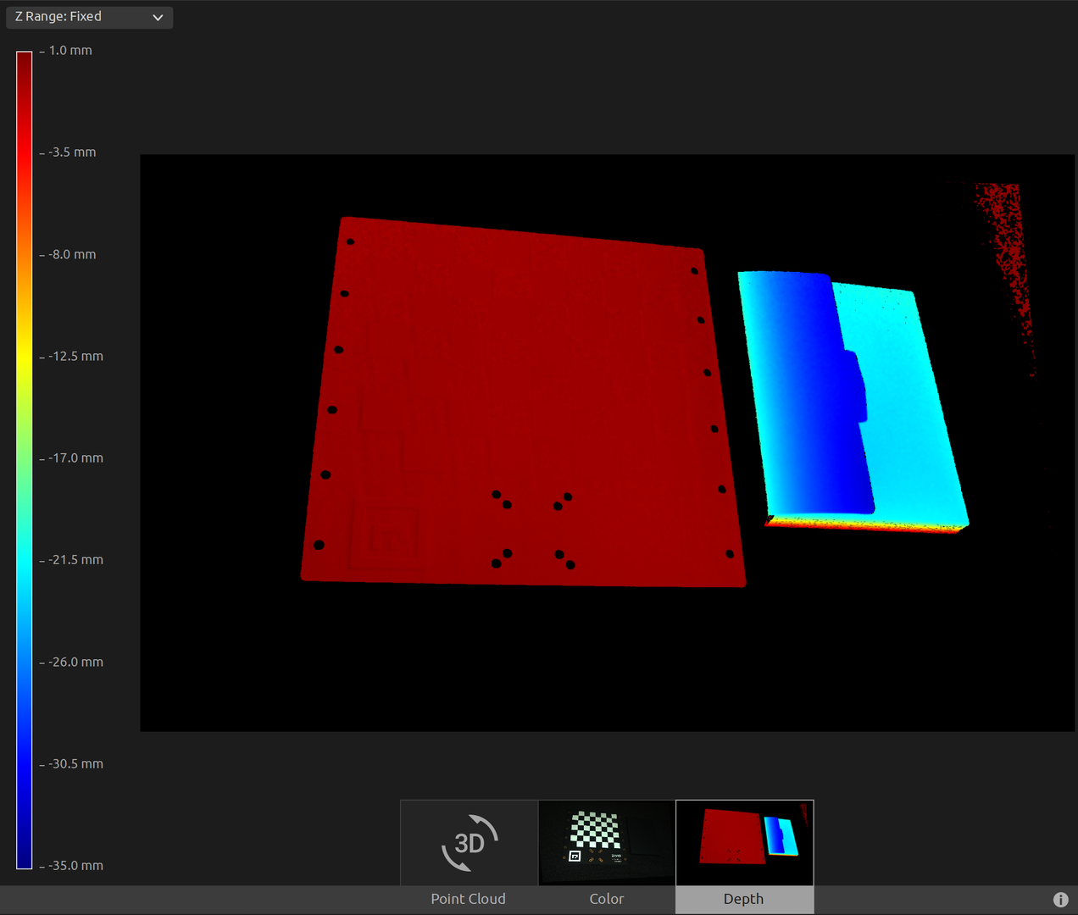This screenshot has height=915, width=1078.
Task: Click the chevron arrow beside Z Range
Action: [x=158, y=18]
